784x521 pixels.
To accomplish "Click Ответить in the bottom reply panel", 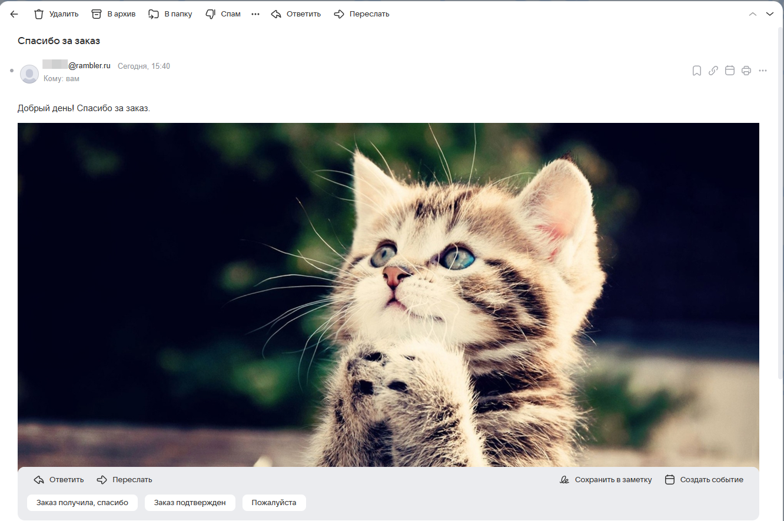I will click(x=59, y=480).
